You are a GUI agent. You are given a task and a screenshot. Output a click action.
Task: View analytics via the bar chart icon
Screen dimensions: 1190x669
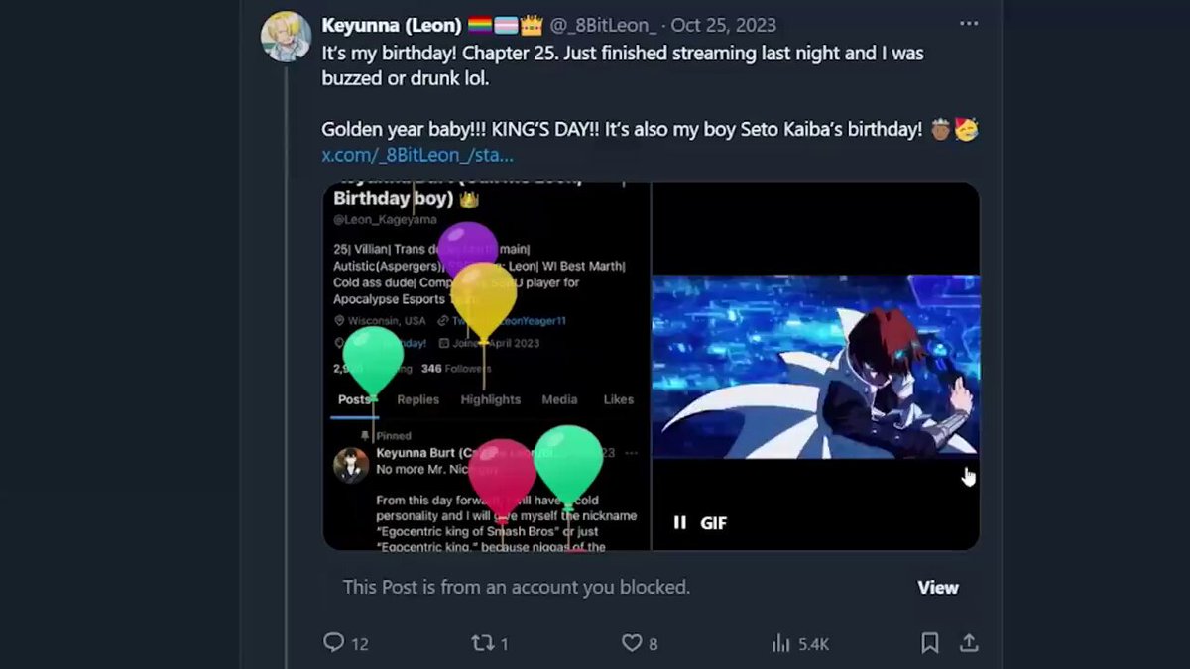pos(781,643)
